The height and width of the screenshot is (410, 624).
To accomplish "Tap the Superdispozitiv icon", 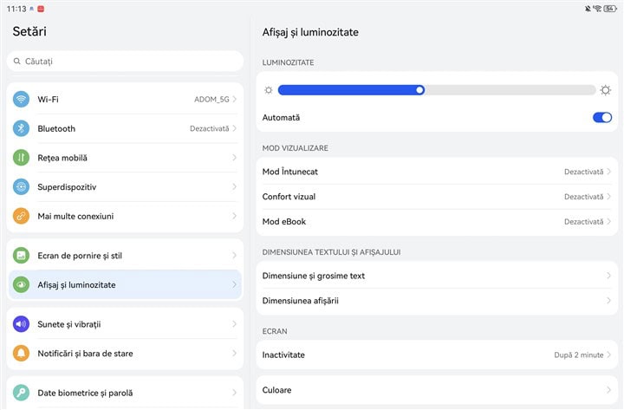I will [x=21, y=186].
